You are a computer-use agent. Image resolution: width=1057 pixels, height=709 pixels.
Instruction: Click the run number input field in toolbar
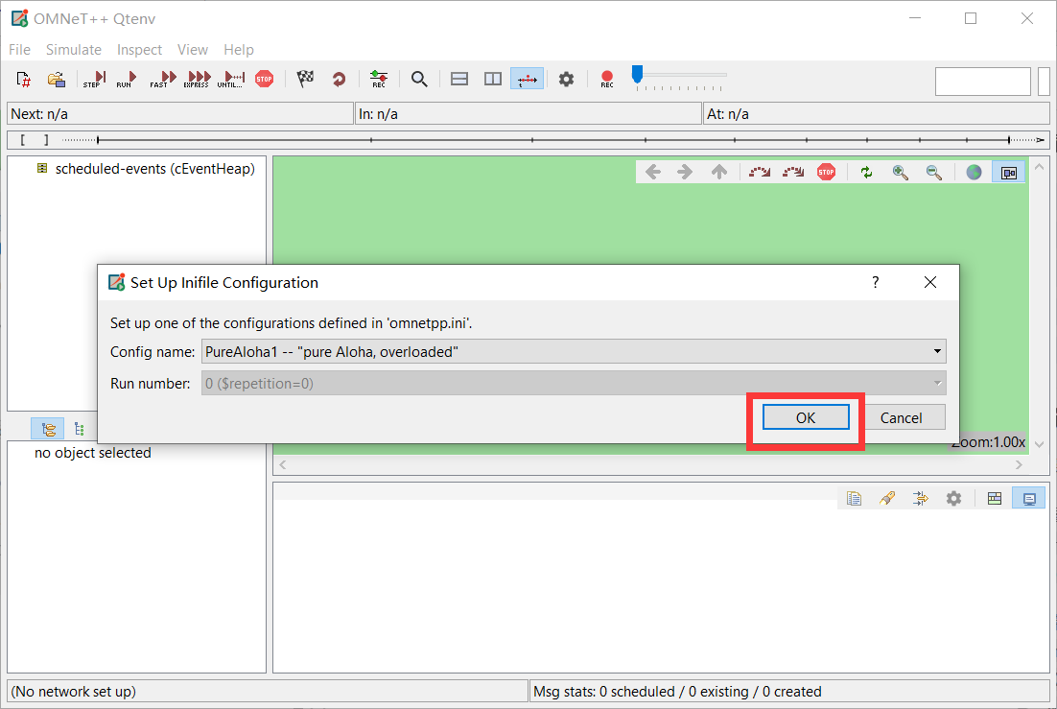coord(983,81)
